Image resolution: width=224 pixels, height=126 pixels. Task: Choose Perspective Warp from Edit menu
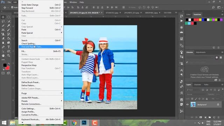tap(41, 65)
